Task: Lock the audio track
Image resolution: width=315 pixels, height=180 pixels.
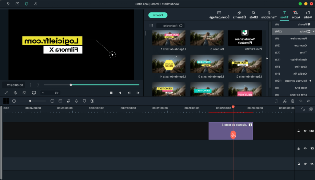Action: [x=299, y=164]
